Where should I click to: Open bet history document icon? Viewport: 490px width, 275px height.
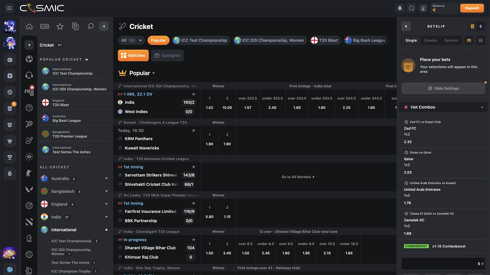click(75, 26)
